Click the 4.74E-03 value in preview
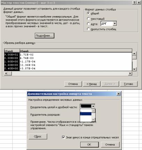 (x=27, y=58)
